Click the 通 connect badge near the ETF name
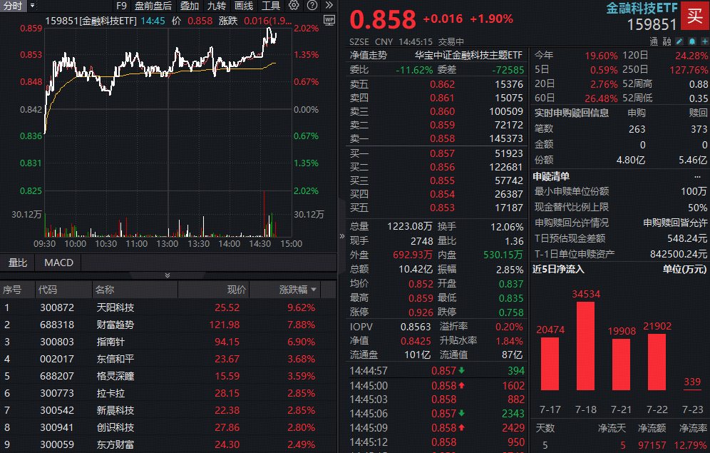The width and height of the screenshot is (710, 453). tap(654, 41)
